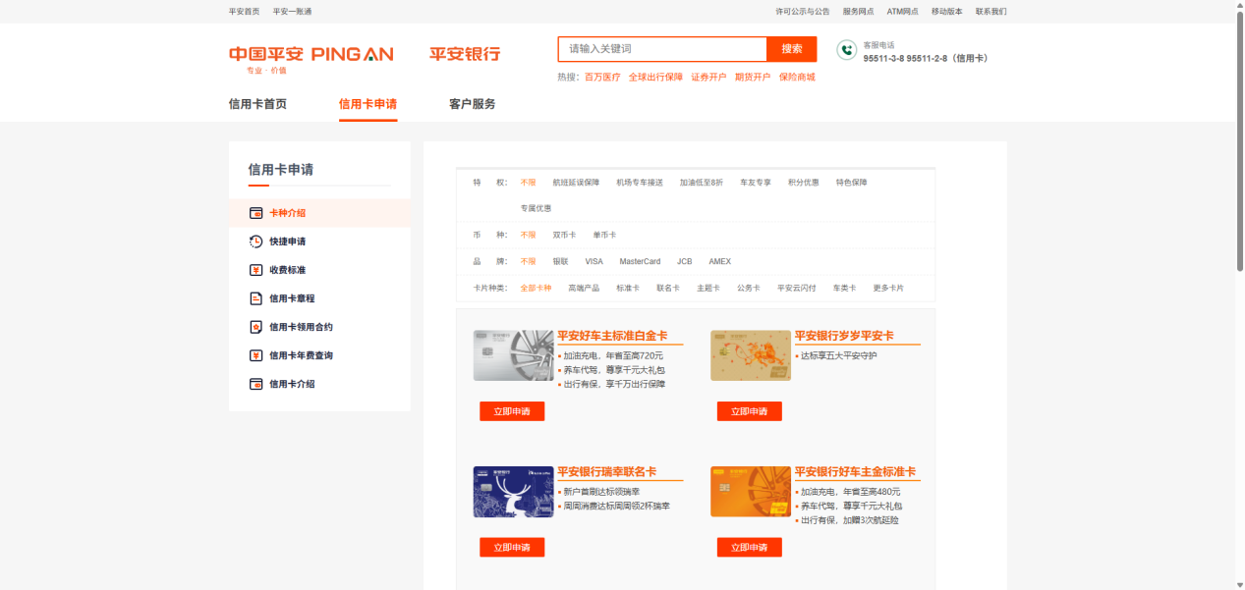Viewport: 1245px width, 590px height.
Task: Click the card icon beside 信用卡介绍
Action: click(255, 384)
